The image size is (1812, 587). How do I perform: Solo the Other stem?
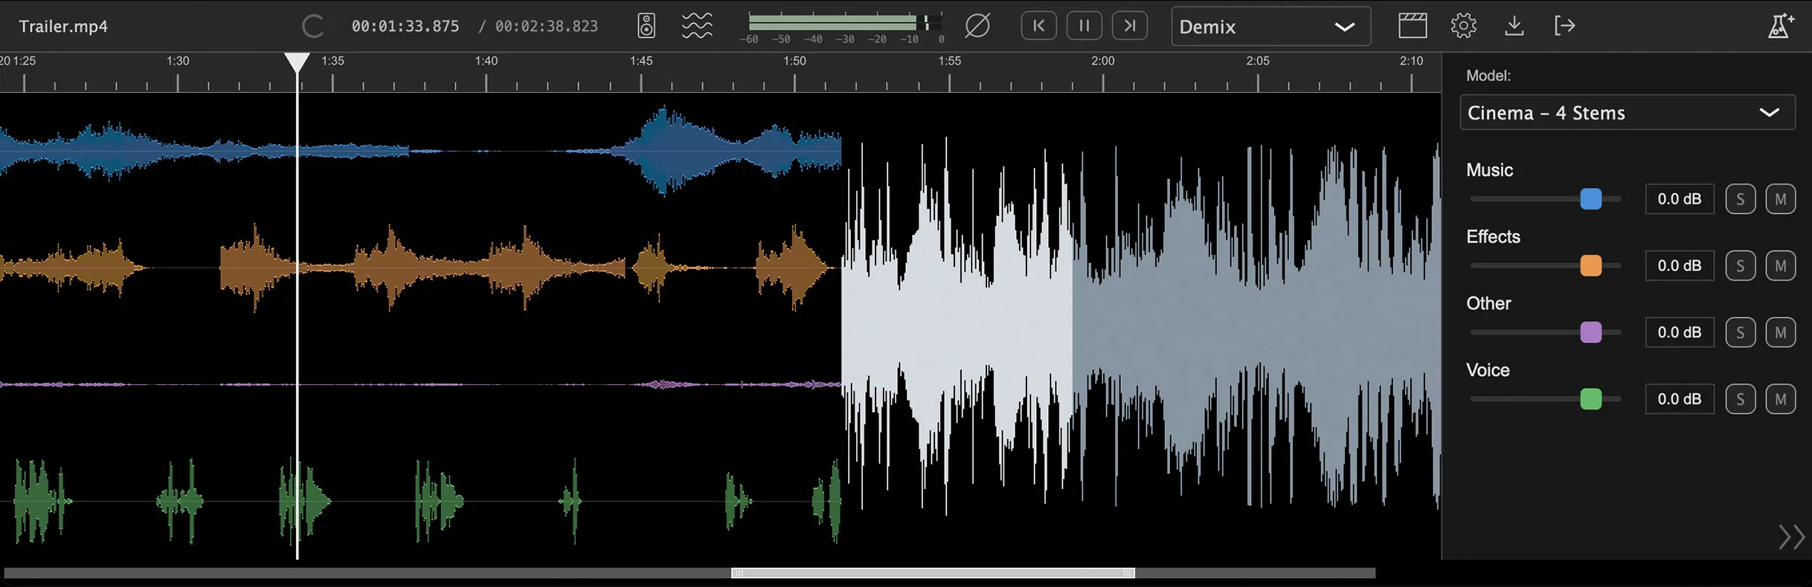(1740, 333)
